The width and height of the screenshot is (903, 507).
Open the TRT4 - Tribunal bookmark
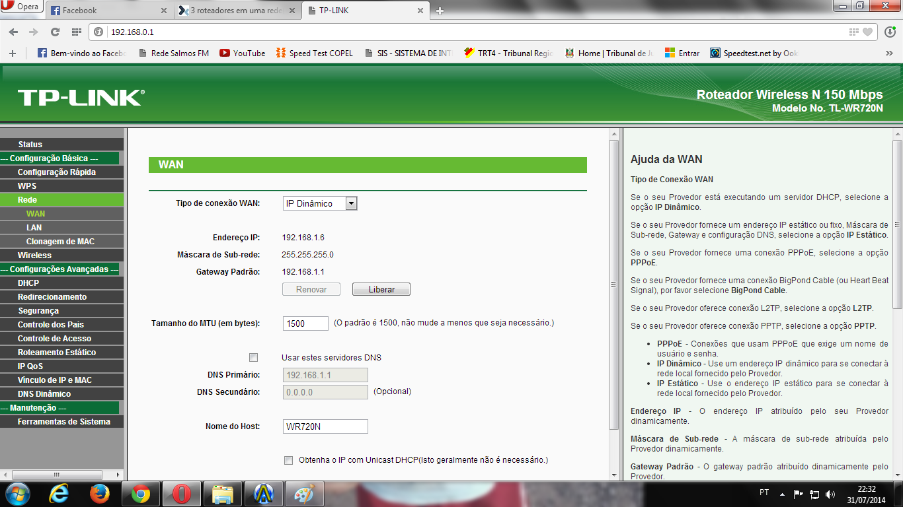click(508, 53)
